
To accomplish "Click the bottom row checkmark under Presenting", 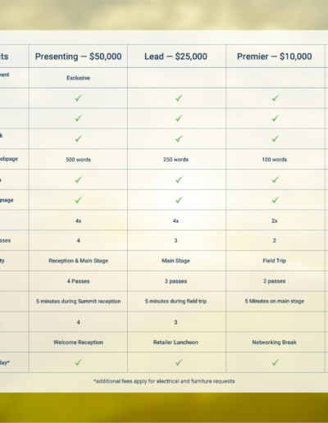I will [78, 362].
